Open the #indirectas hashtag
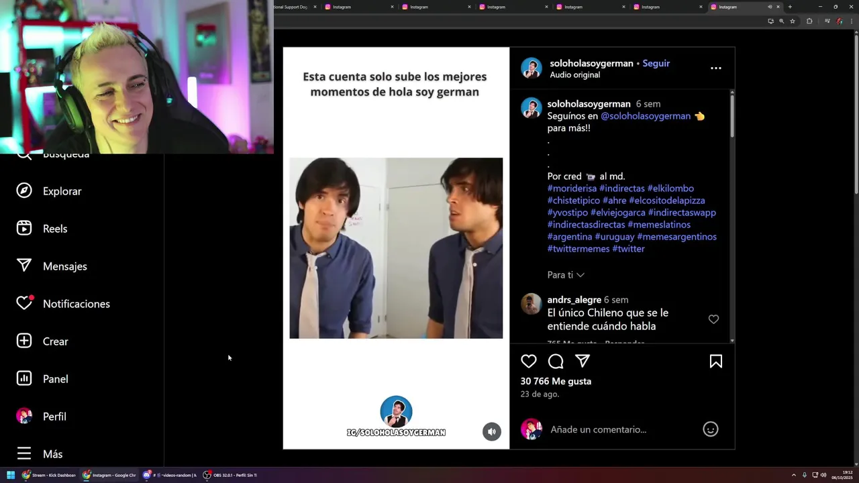This screenshot has height=483, width=859. 622,189
